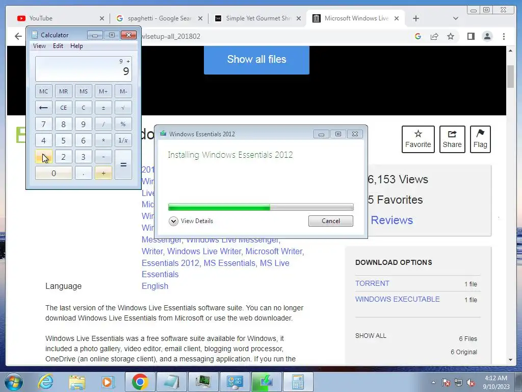Click the Show all files button

[x=256, y=59]
